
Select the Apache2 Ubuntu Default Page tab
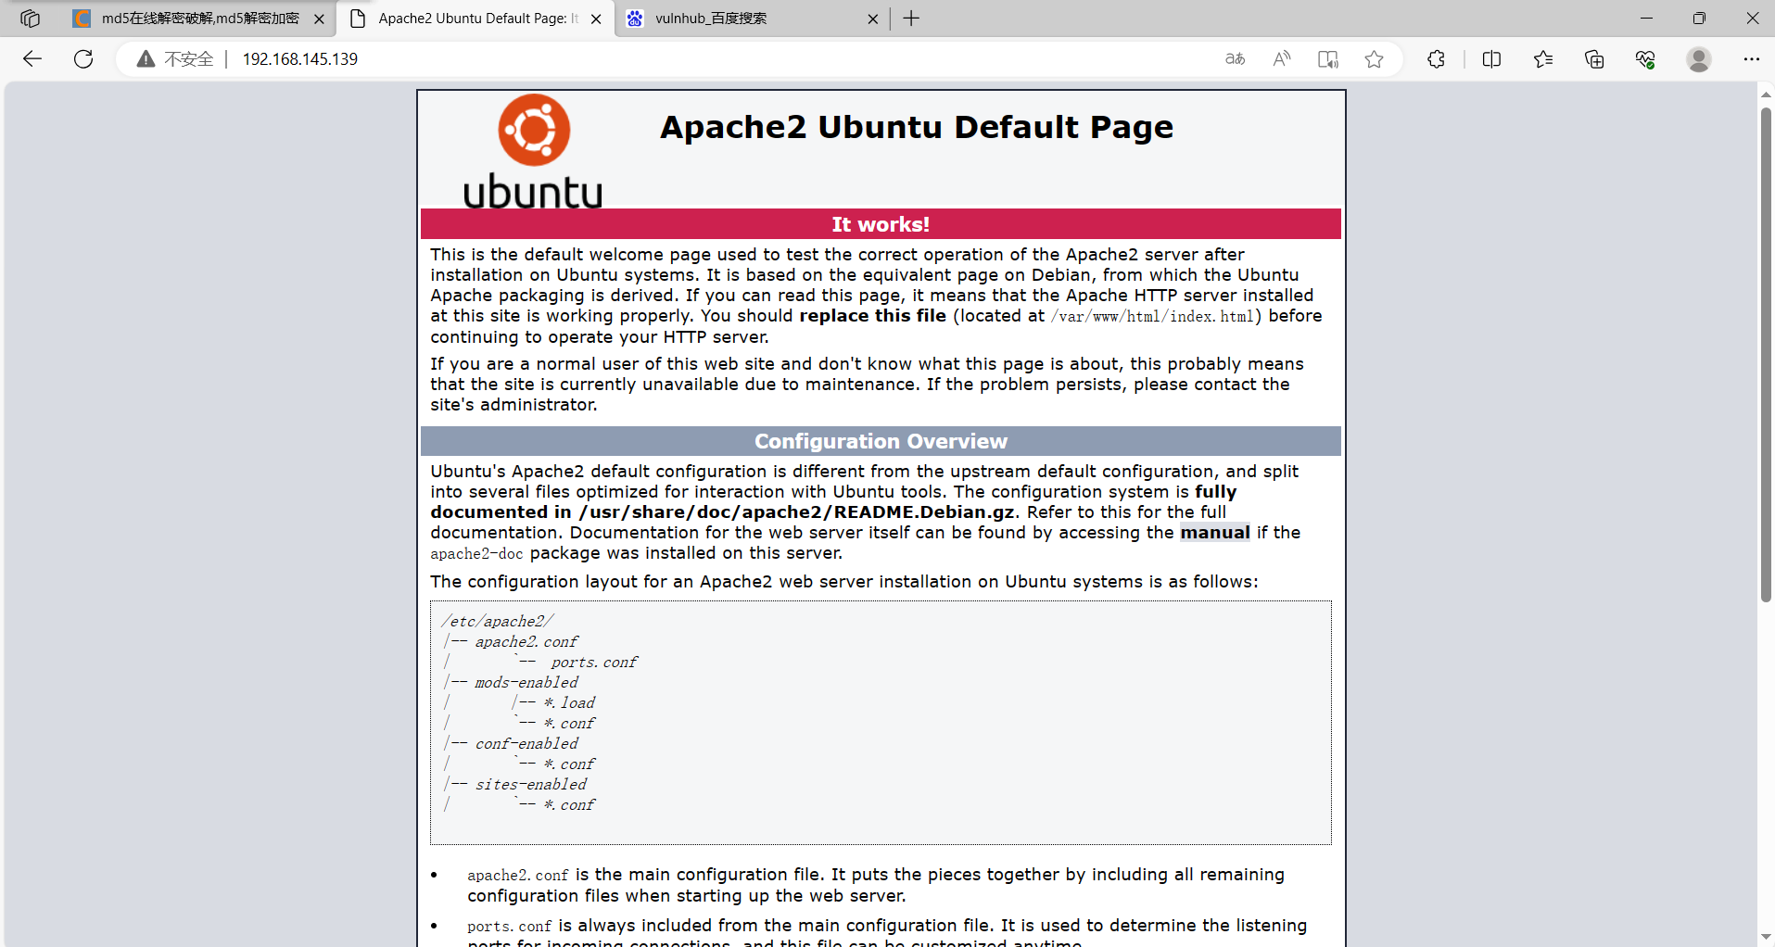(476, 19)
